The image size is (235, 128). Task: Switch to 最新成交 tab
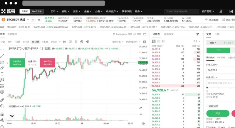169,34
